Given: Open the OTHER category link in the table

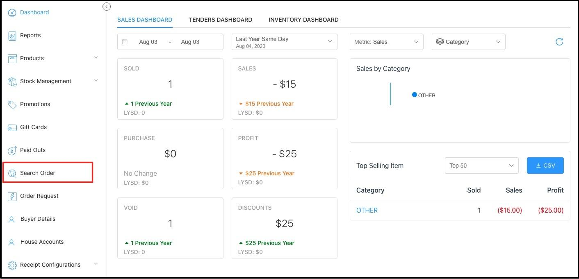Looking at the screenshot, I should coord(367,210).
